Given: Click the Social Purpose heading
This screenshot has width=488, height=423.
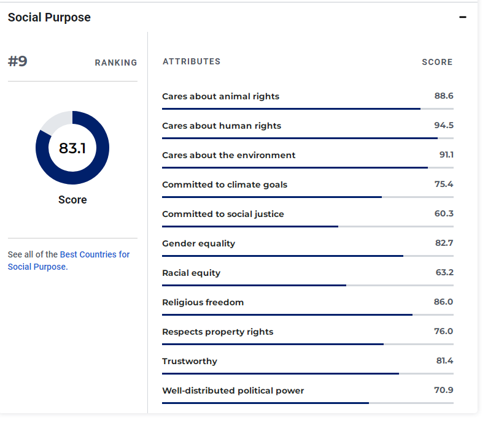Looking at the screenshot, I should (x=49, y=17).
